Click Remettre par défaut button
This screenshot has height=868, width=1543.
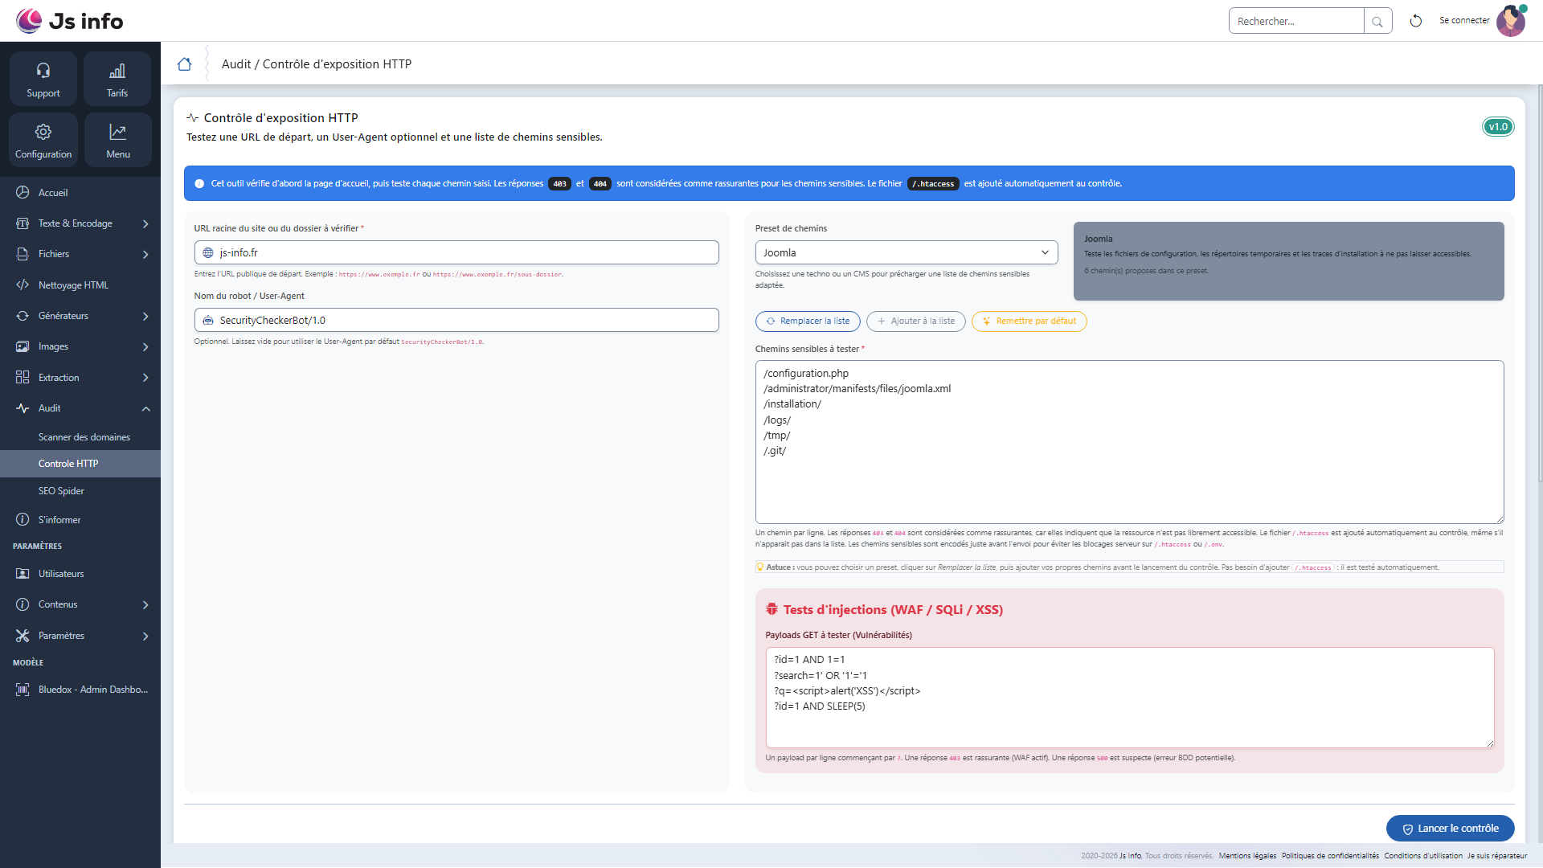pyautogui.click(x=1029, y=321)
